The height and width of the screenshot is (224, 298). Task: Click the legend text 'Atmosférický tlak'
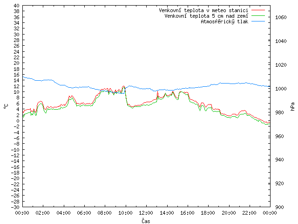coord(224,22)
